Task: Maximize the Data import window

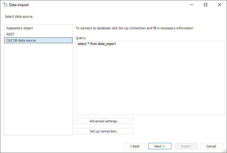Action: [205, 5]
